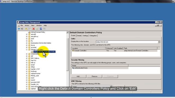This screenshot has height=98, width=175.
Task: Select the hdt ou tree item
Action: (33, 63)
